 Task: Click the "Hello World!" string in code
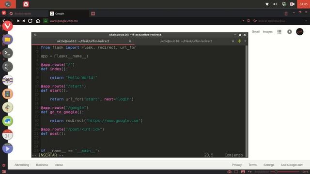[x=81, y=77]
